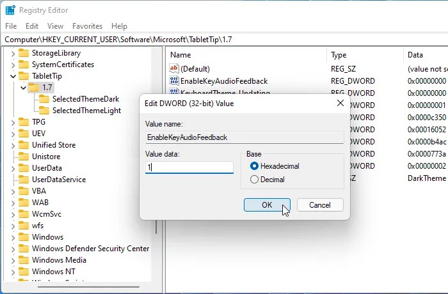Click the TabletTip folder icon
The height and width of the screenshot is (294, 448).
[x=24, y=76]
